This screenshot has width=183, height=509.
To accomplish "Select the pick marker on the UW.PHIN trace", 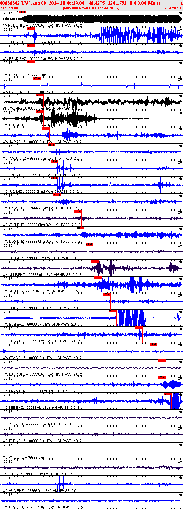I will pyautogui.click(x=40, y=112).
